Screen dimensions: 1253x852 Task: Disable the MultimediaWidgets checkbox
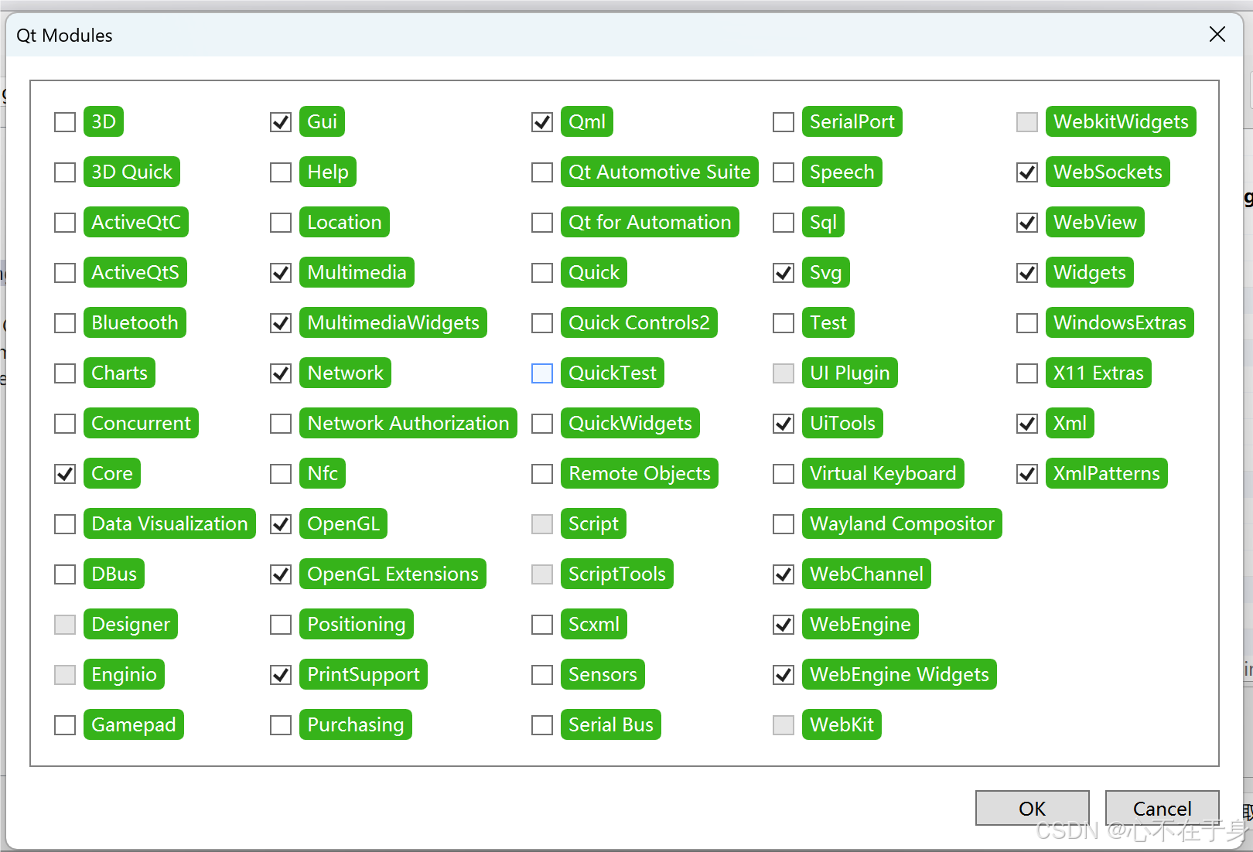[x=281, y=323]
